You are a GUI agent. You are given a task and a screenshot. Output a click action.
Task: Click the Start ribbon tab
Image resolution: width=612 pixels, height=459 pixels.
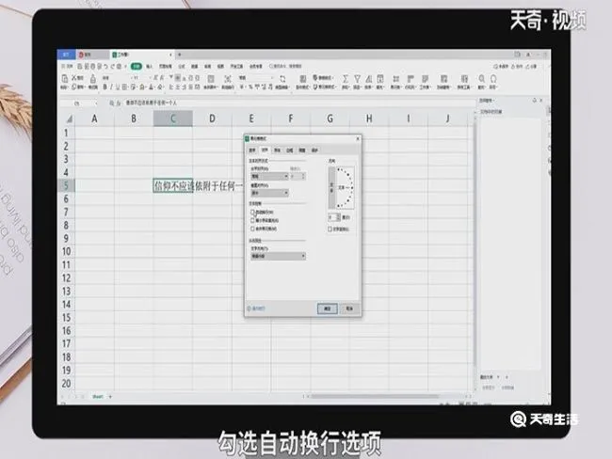(137, 66)
